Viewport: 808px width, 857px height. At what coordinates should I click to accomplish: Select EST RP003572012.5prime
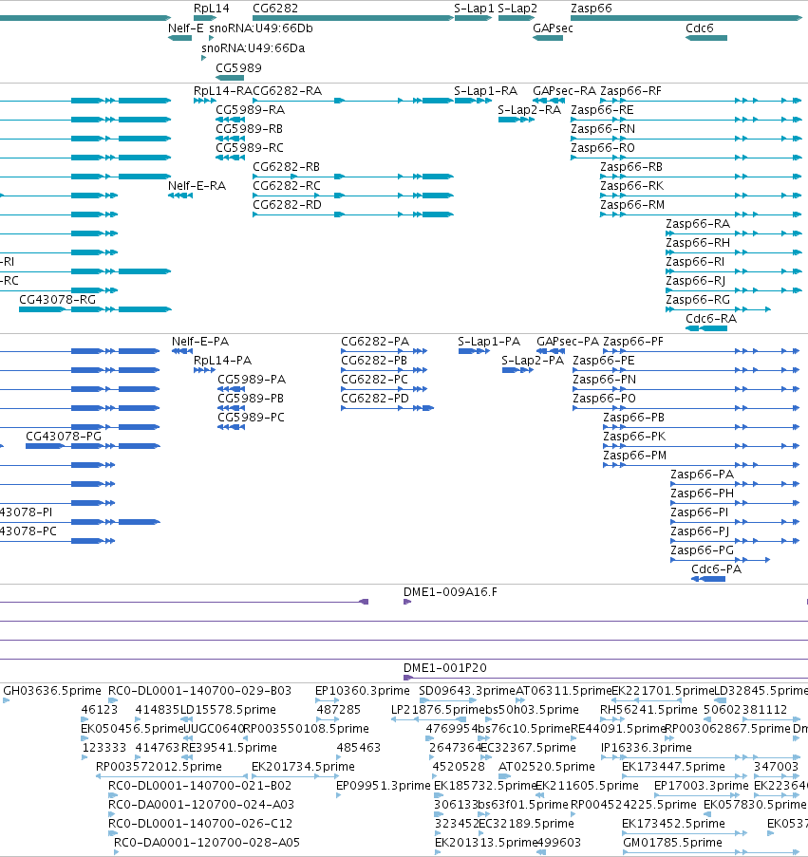coord(159,766)
